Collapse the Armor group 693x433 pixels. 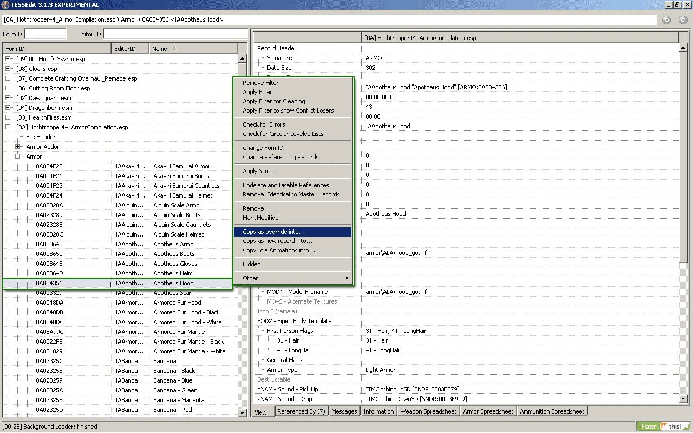point(18,156)
